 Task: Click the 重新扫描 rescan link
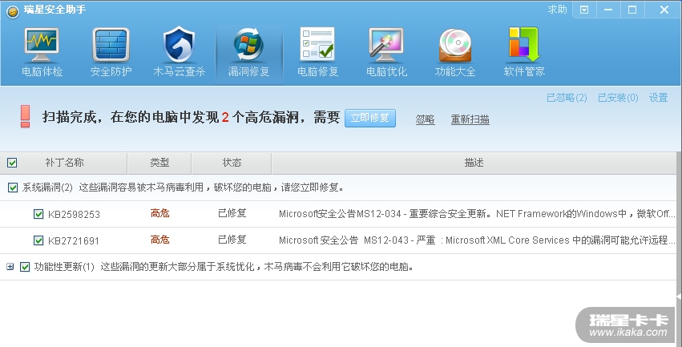pos(470,119)
